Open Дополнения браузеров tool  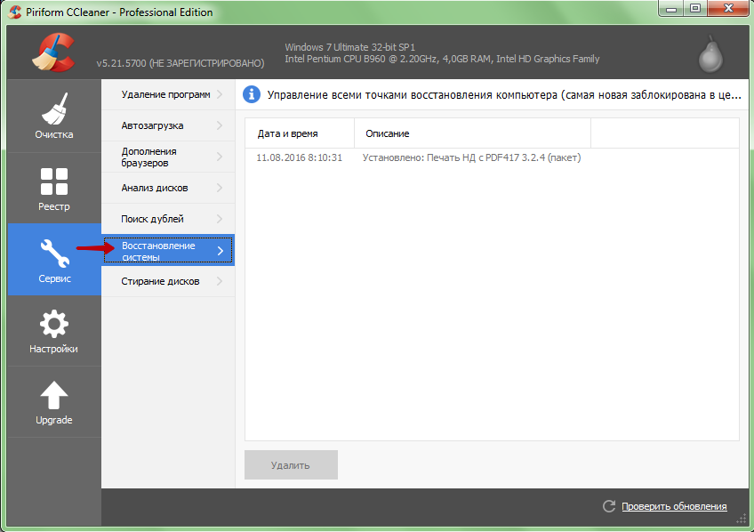click(x=168, y=157)
